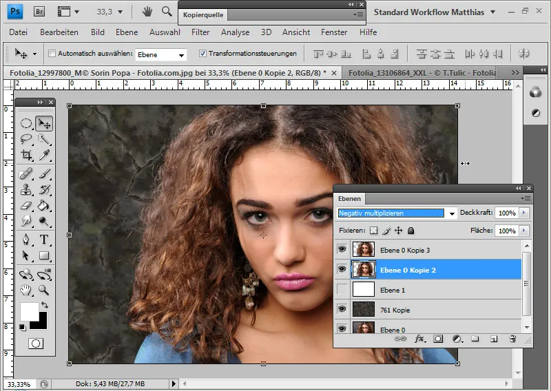Select the Magic Wand tool
The height and width of the screenshot is (391, 551).
point(44,139)
